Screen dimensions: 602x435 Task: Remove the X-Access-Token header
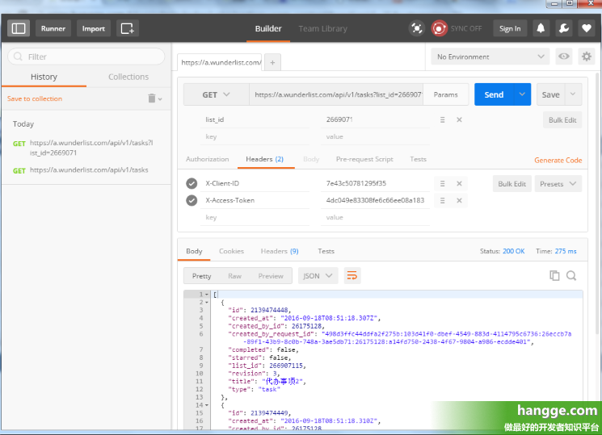[459, 201]
